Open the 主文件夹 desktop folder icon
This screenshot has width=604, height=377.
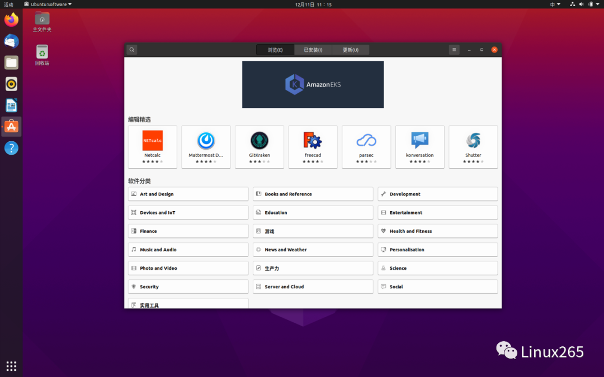[x=42, y=22]
